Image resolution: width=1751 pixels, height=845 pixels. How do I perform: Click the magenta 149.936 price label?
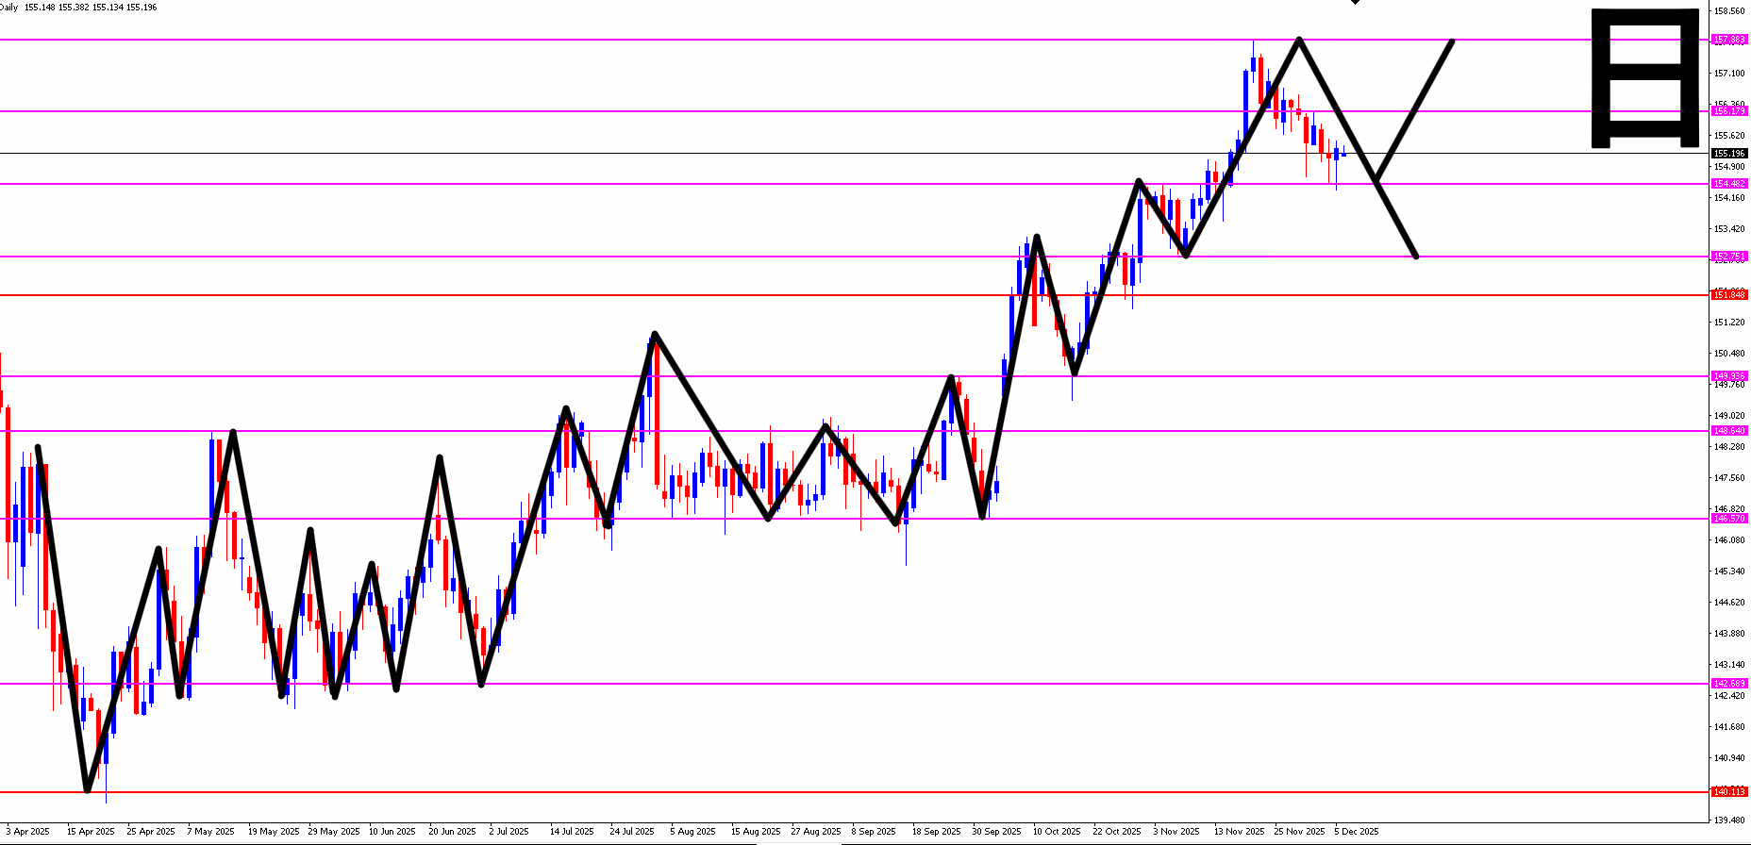point(1729,376)
